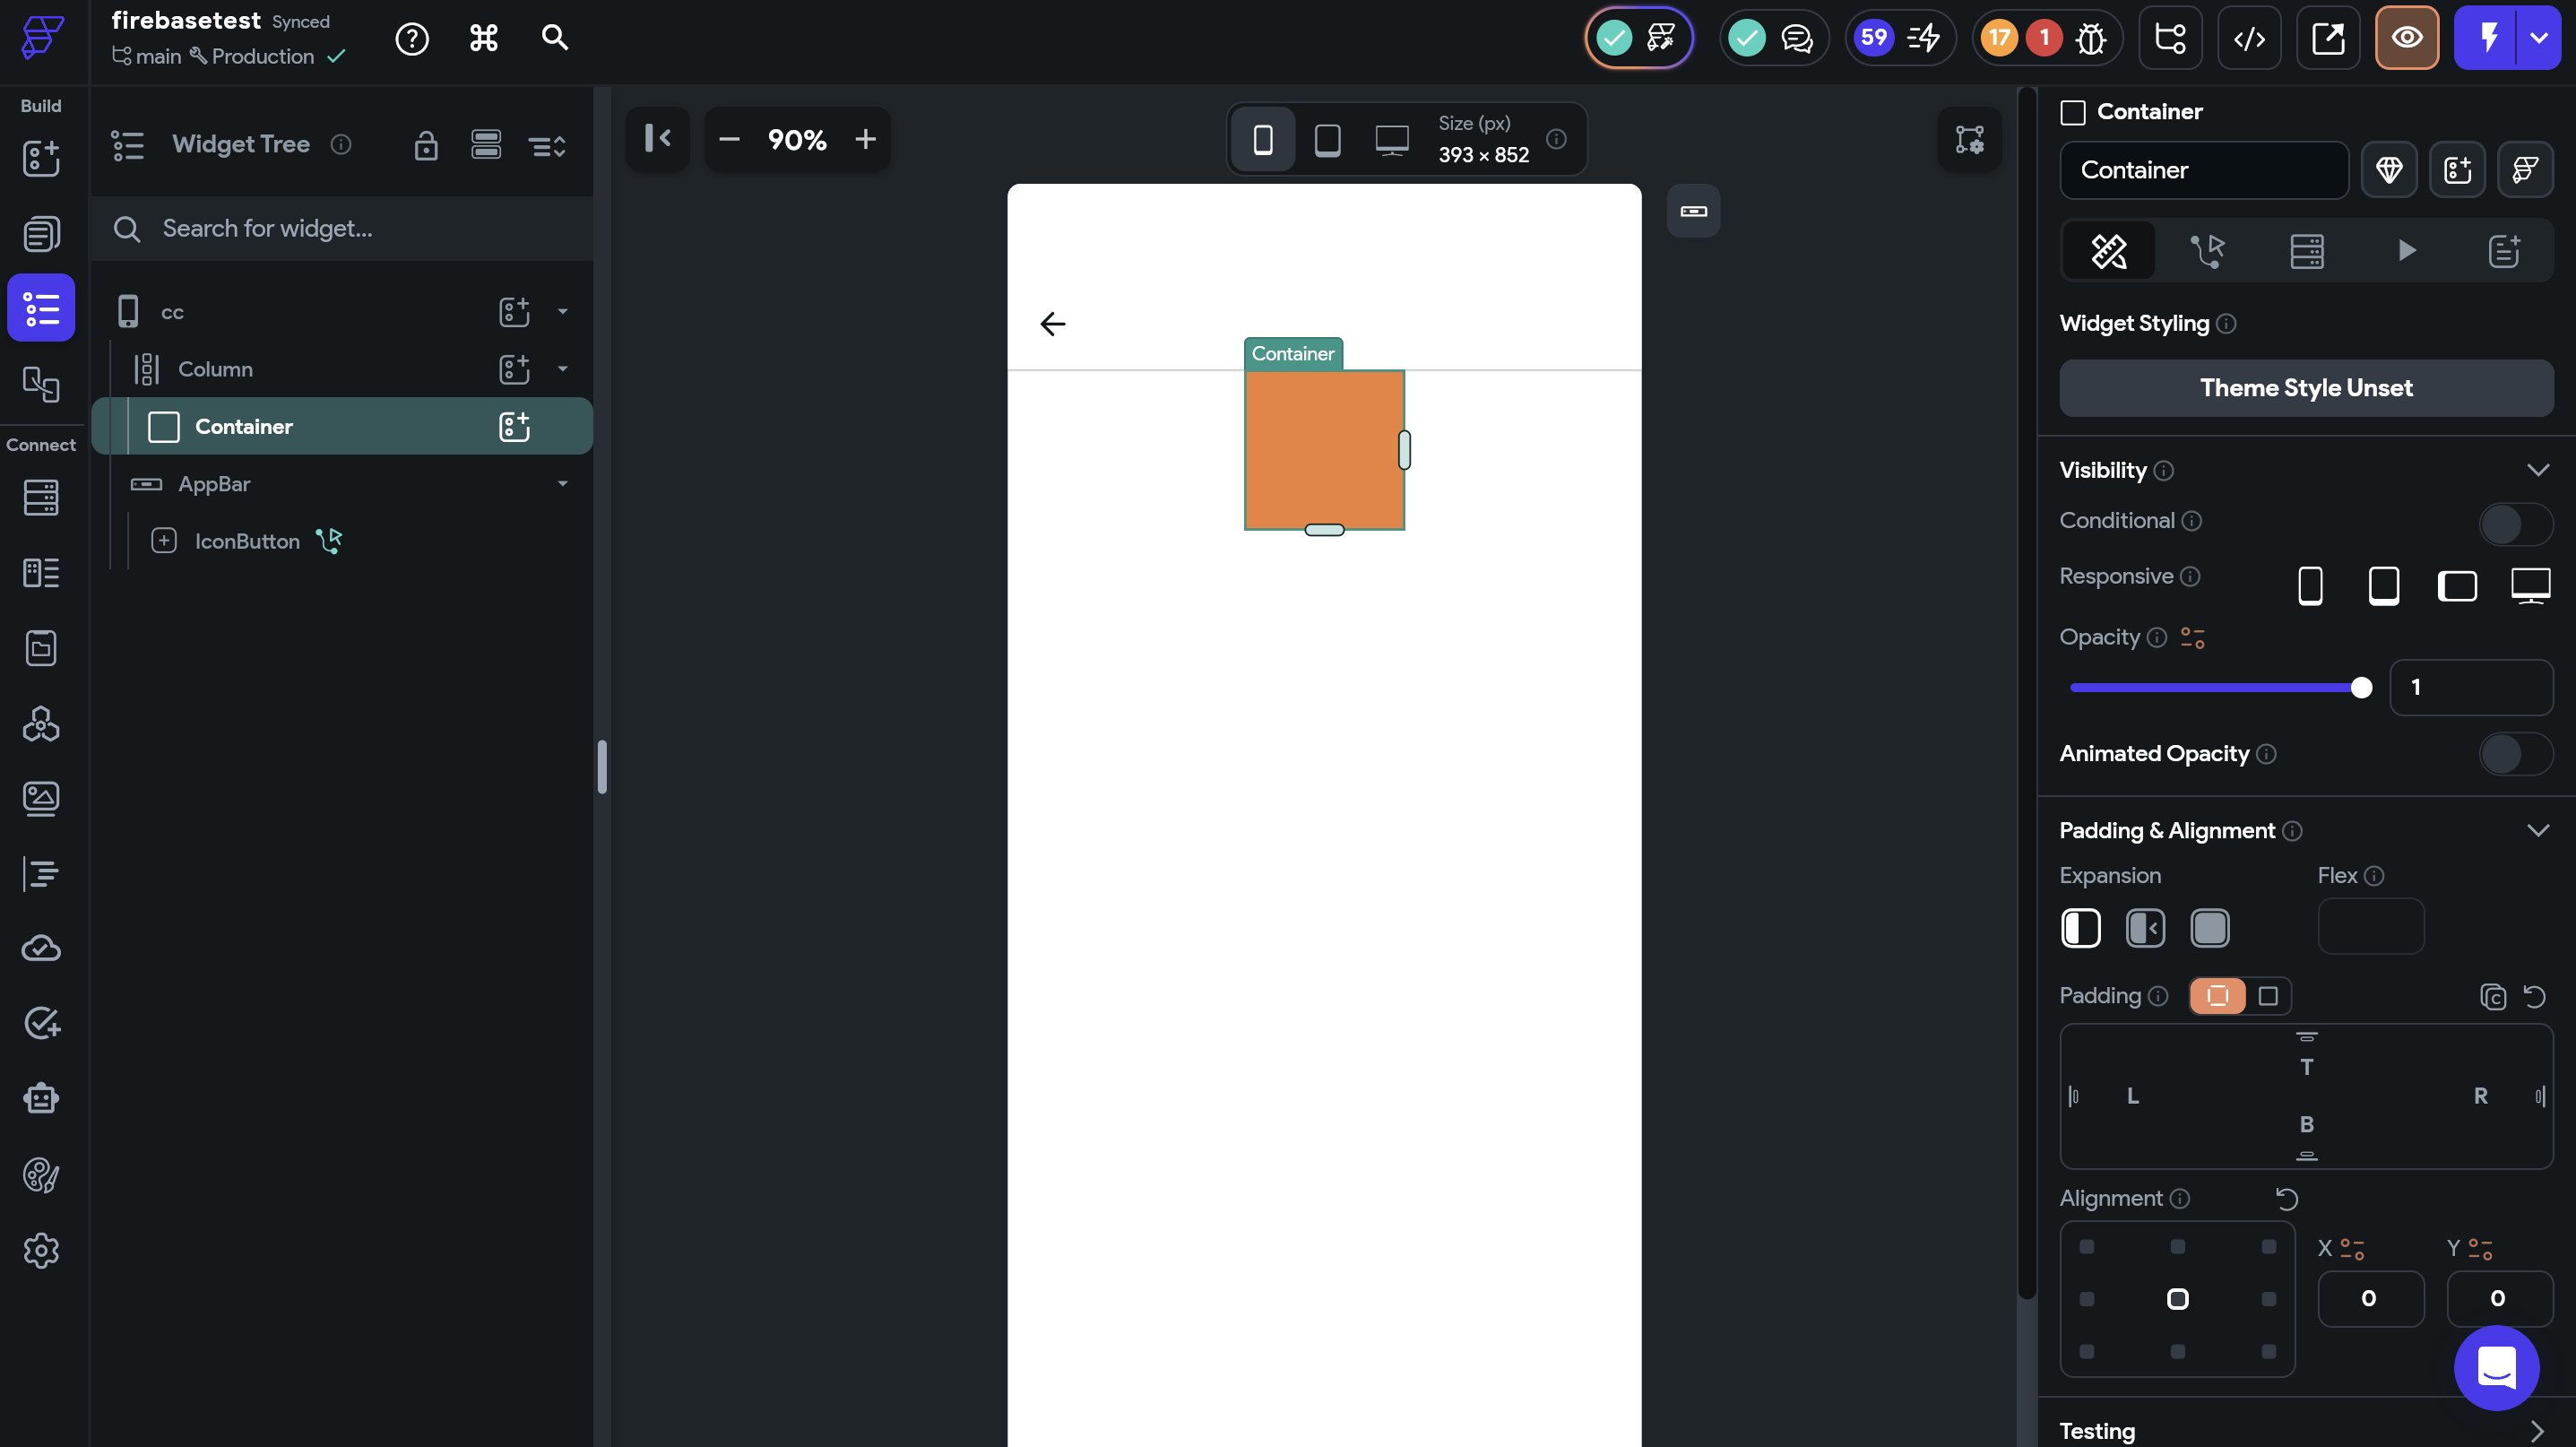Turn on Animated Opacity switch

click(2515, 754)
